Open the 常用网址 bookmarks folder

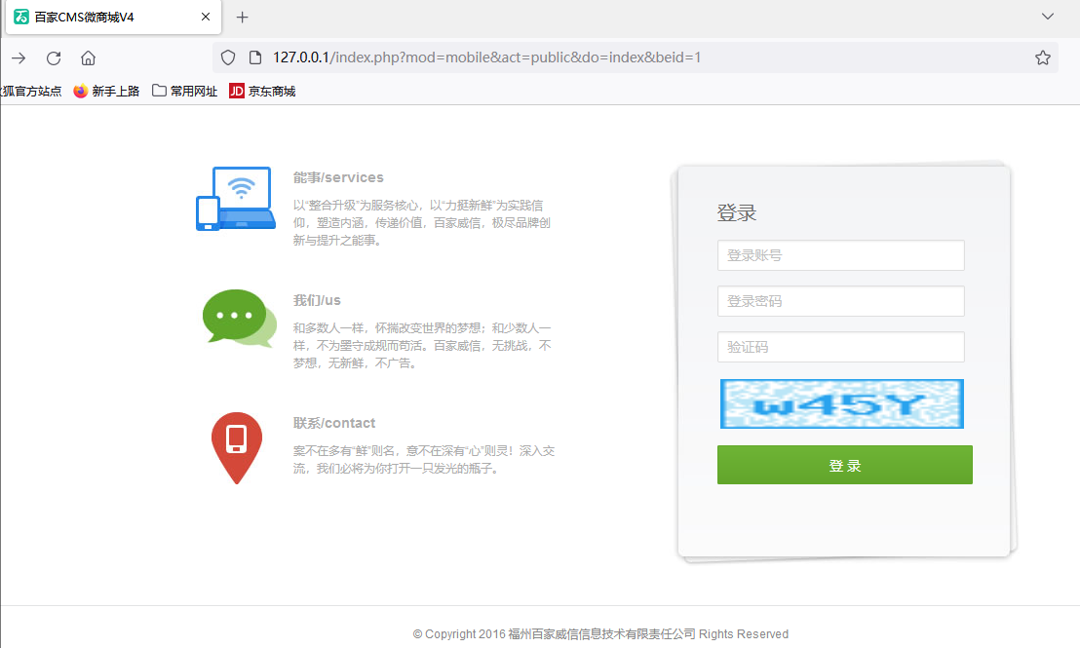[183, 91]
